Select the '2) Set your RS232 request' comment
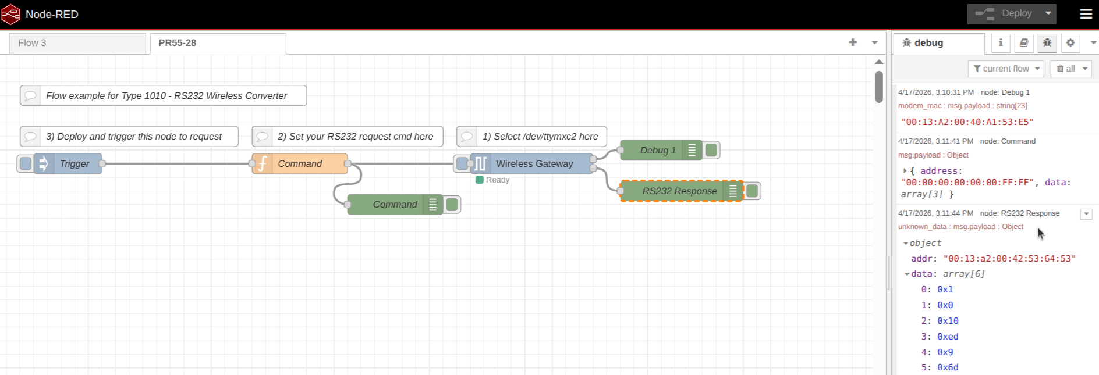The width and height of the screenshot is (1099, 375). pos(348,137)
